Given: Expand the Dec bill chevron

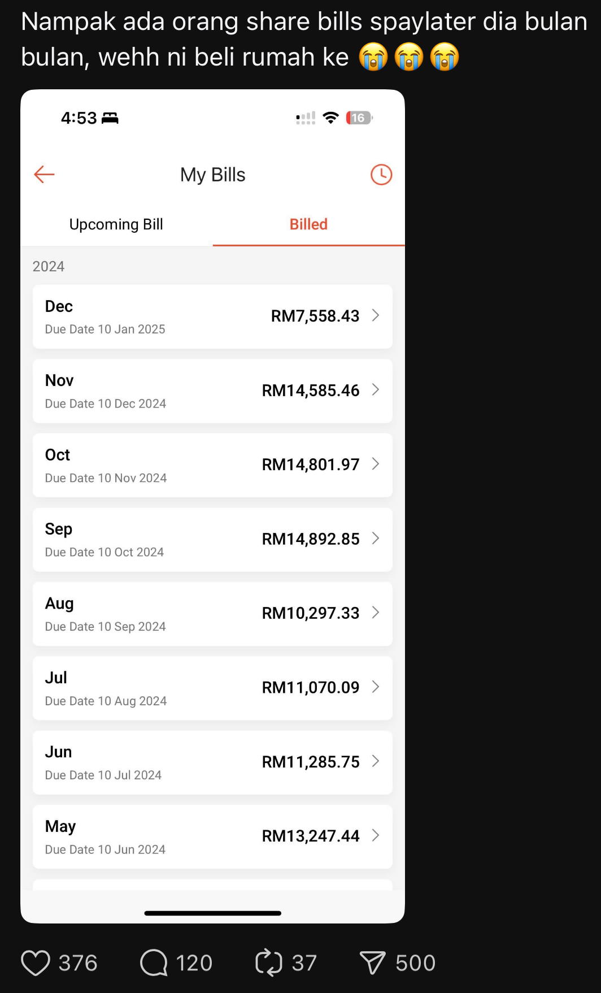Looking at the screenshot, I should (376, 315).
